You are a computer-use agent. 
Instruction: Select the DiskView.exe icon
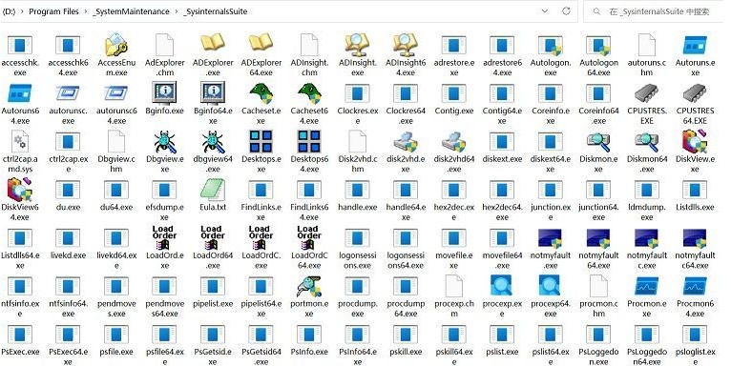pos(695,142)
